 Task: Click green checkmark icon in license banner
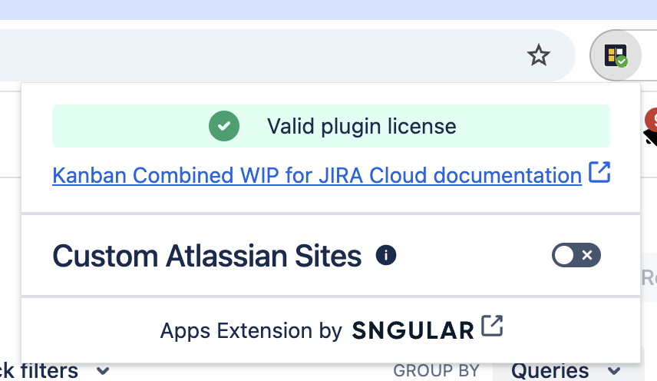[x=224, y=126]
